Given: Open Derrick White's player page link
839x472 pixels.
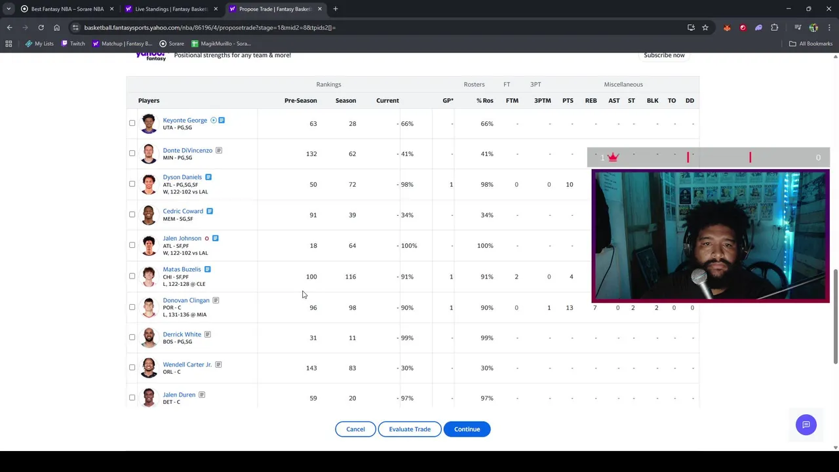Looking at the screenshot, I should coord(182,334).
